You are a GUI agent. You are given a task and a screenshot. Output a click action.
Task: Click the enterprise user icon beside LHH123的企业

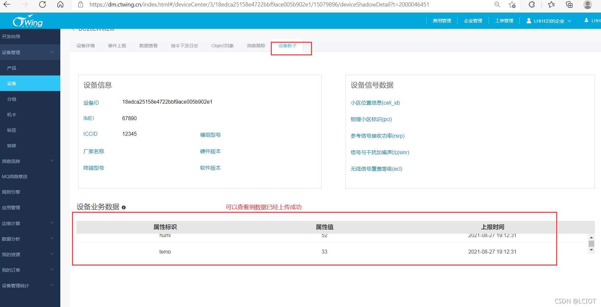pyautogui.click(x=529, y=21)
